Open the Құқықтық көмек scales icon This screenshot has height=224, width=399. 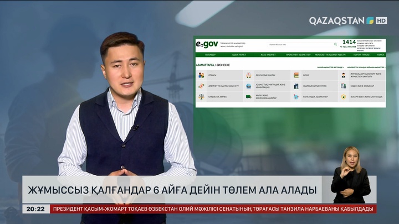coord(201,96)
